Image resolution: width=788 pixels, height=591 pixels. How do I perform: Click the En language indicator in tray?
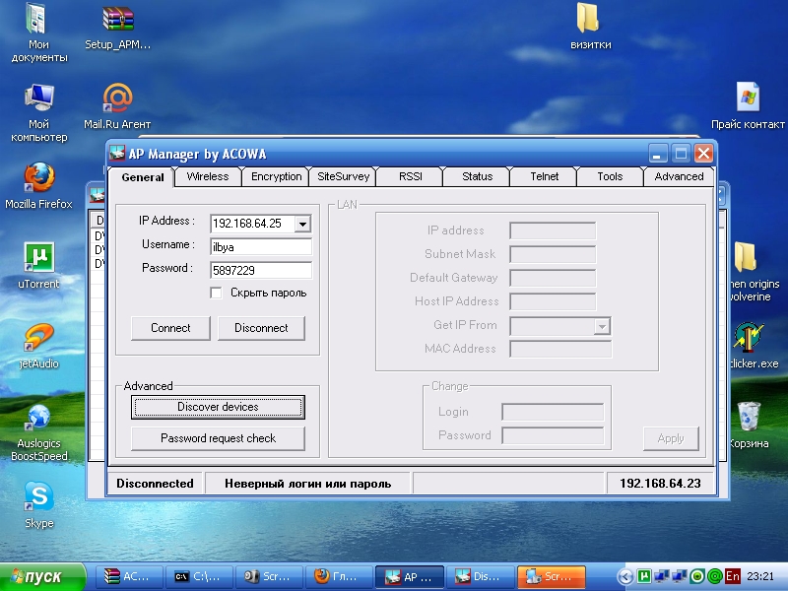tap(732, 576)
